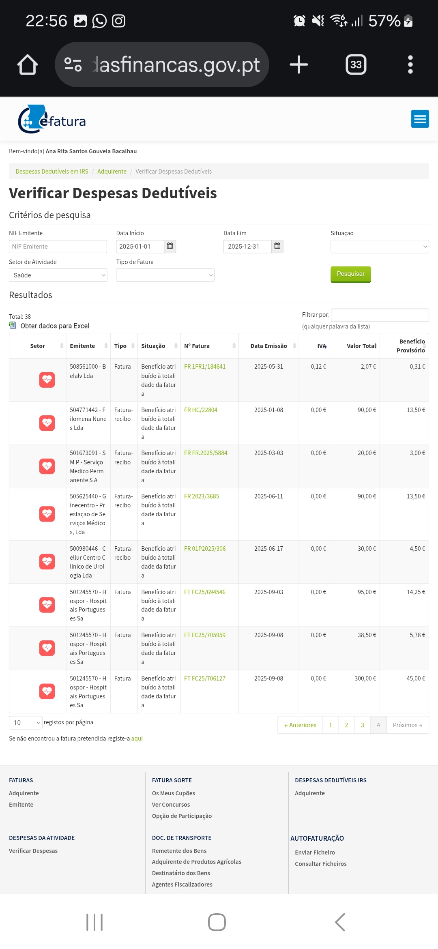Click the Data Início date field

(x=140, y=247)
